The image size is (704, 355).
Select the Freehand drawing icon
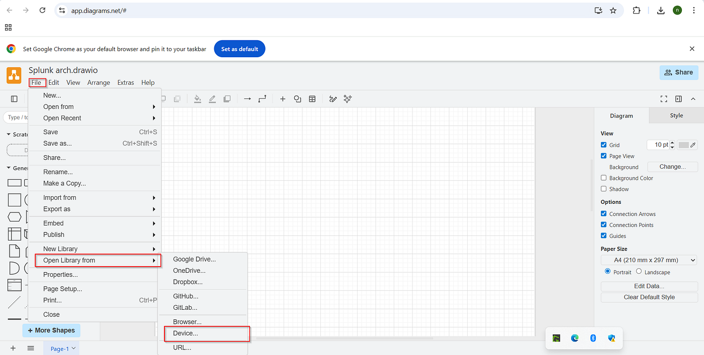point(332,99)
